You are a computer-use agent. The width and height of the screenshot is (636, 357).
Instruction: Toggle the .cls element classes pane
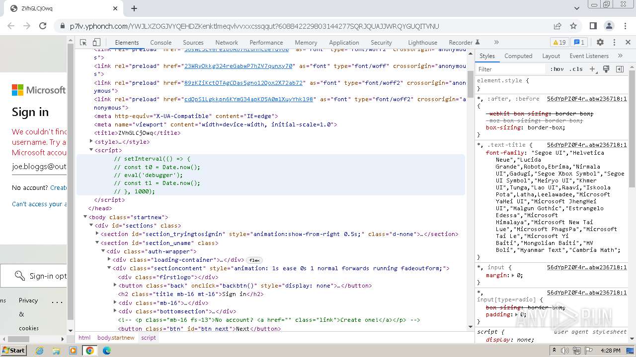[576, 69]
